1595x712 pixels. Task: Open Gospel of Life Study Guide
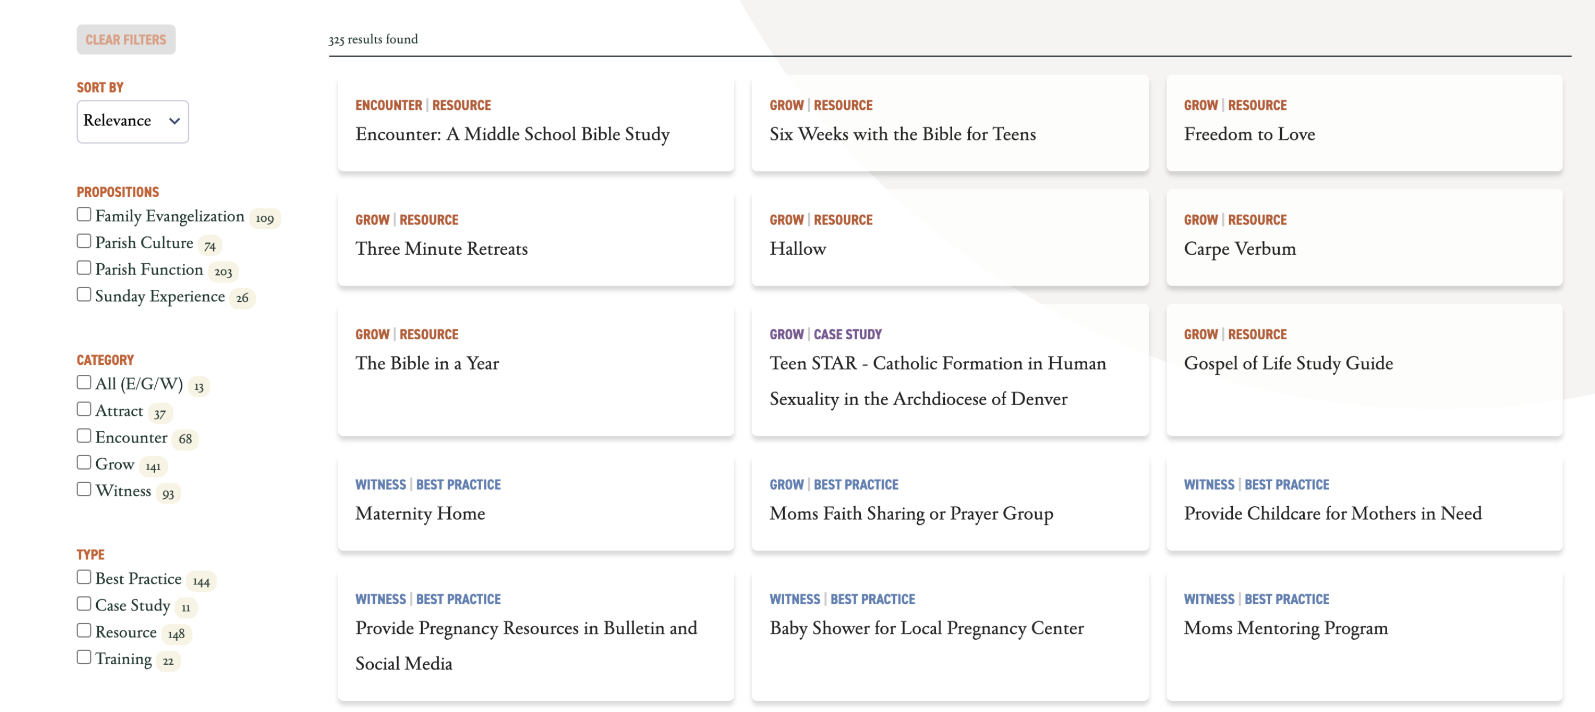1364,370
